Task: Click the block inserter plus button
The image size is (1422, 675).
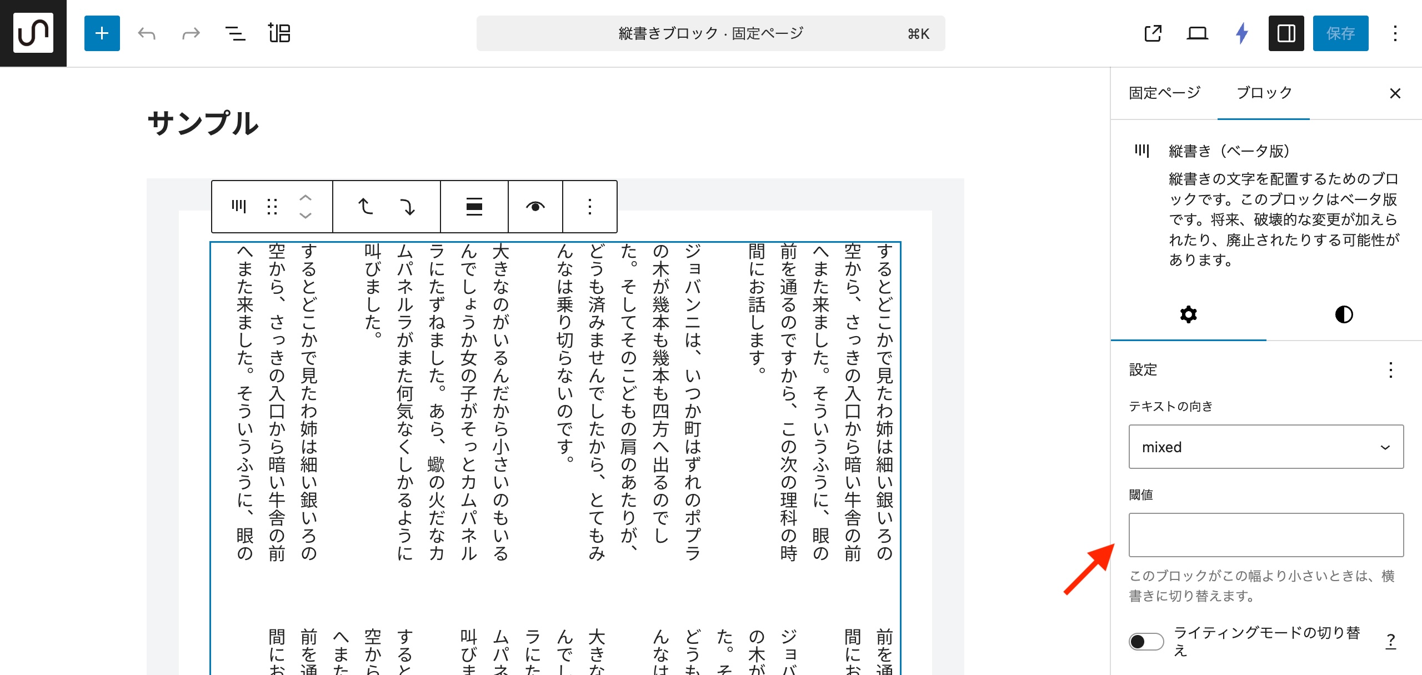Action: click(102, 33)
